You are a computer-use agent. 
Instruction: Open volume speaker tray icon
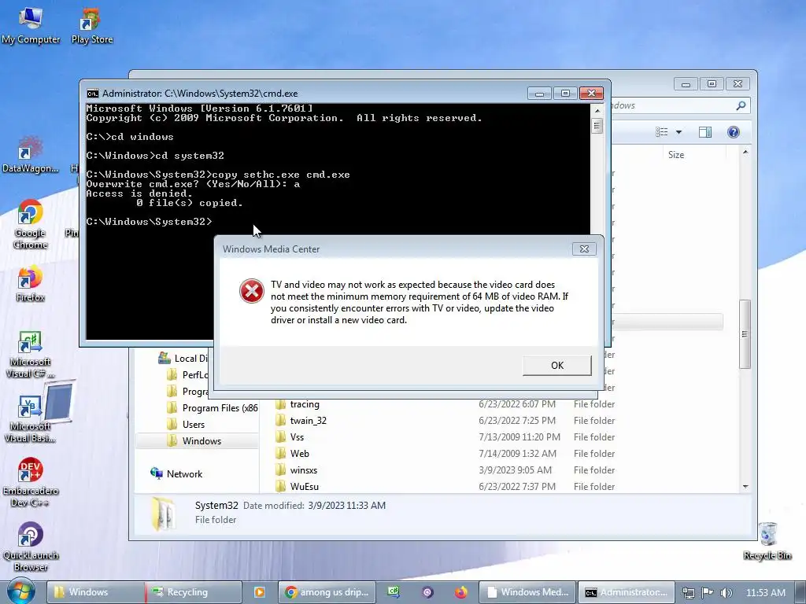point(726,593)
